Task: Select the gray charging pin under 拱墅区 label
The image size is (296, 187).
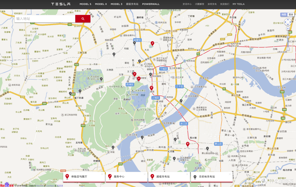Action: (134, 43)
